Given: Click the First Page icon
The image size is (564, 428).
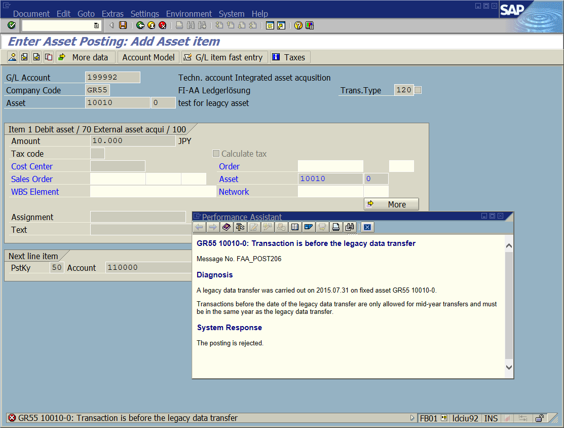Looking at the screenshot, I should (x=219, y=25).
